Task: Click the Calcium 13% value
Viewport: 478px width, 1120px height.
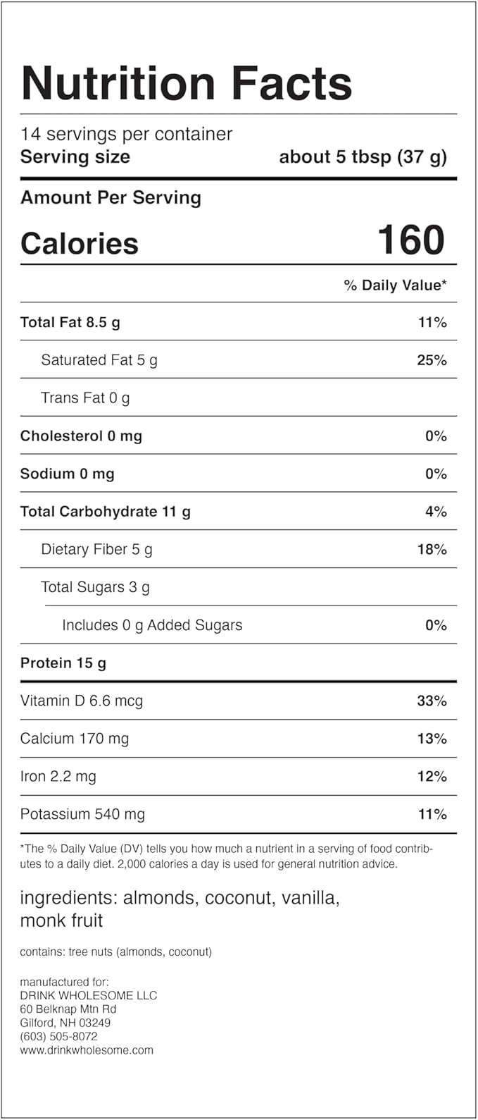Action: pos(431,739)
